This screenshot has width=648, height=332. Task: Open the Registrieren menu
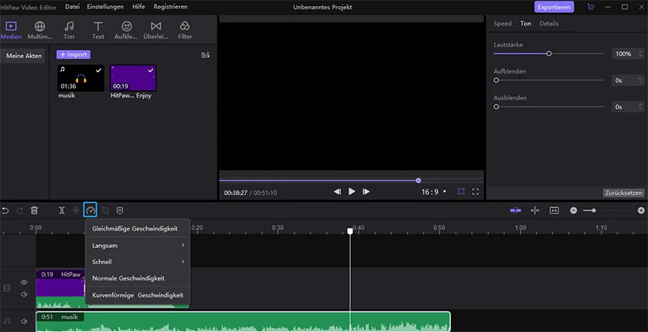(171, 7)
